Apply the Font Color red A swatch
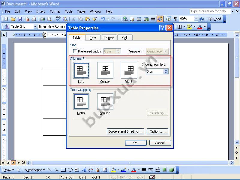240x180 pixels. (200, 27)
